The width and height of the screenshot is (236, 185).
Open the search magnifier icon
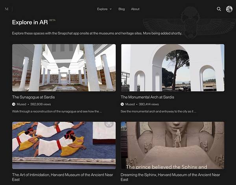coord(219,9)
